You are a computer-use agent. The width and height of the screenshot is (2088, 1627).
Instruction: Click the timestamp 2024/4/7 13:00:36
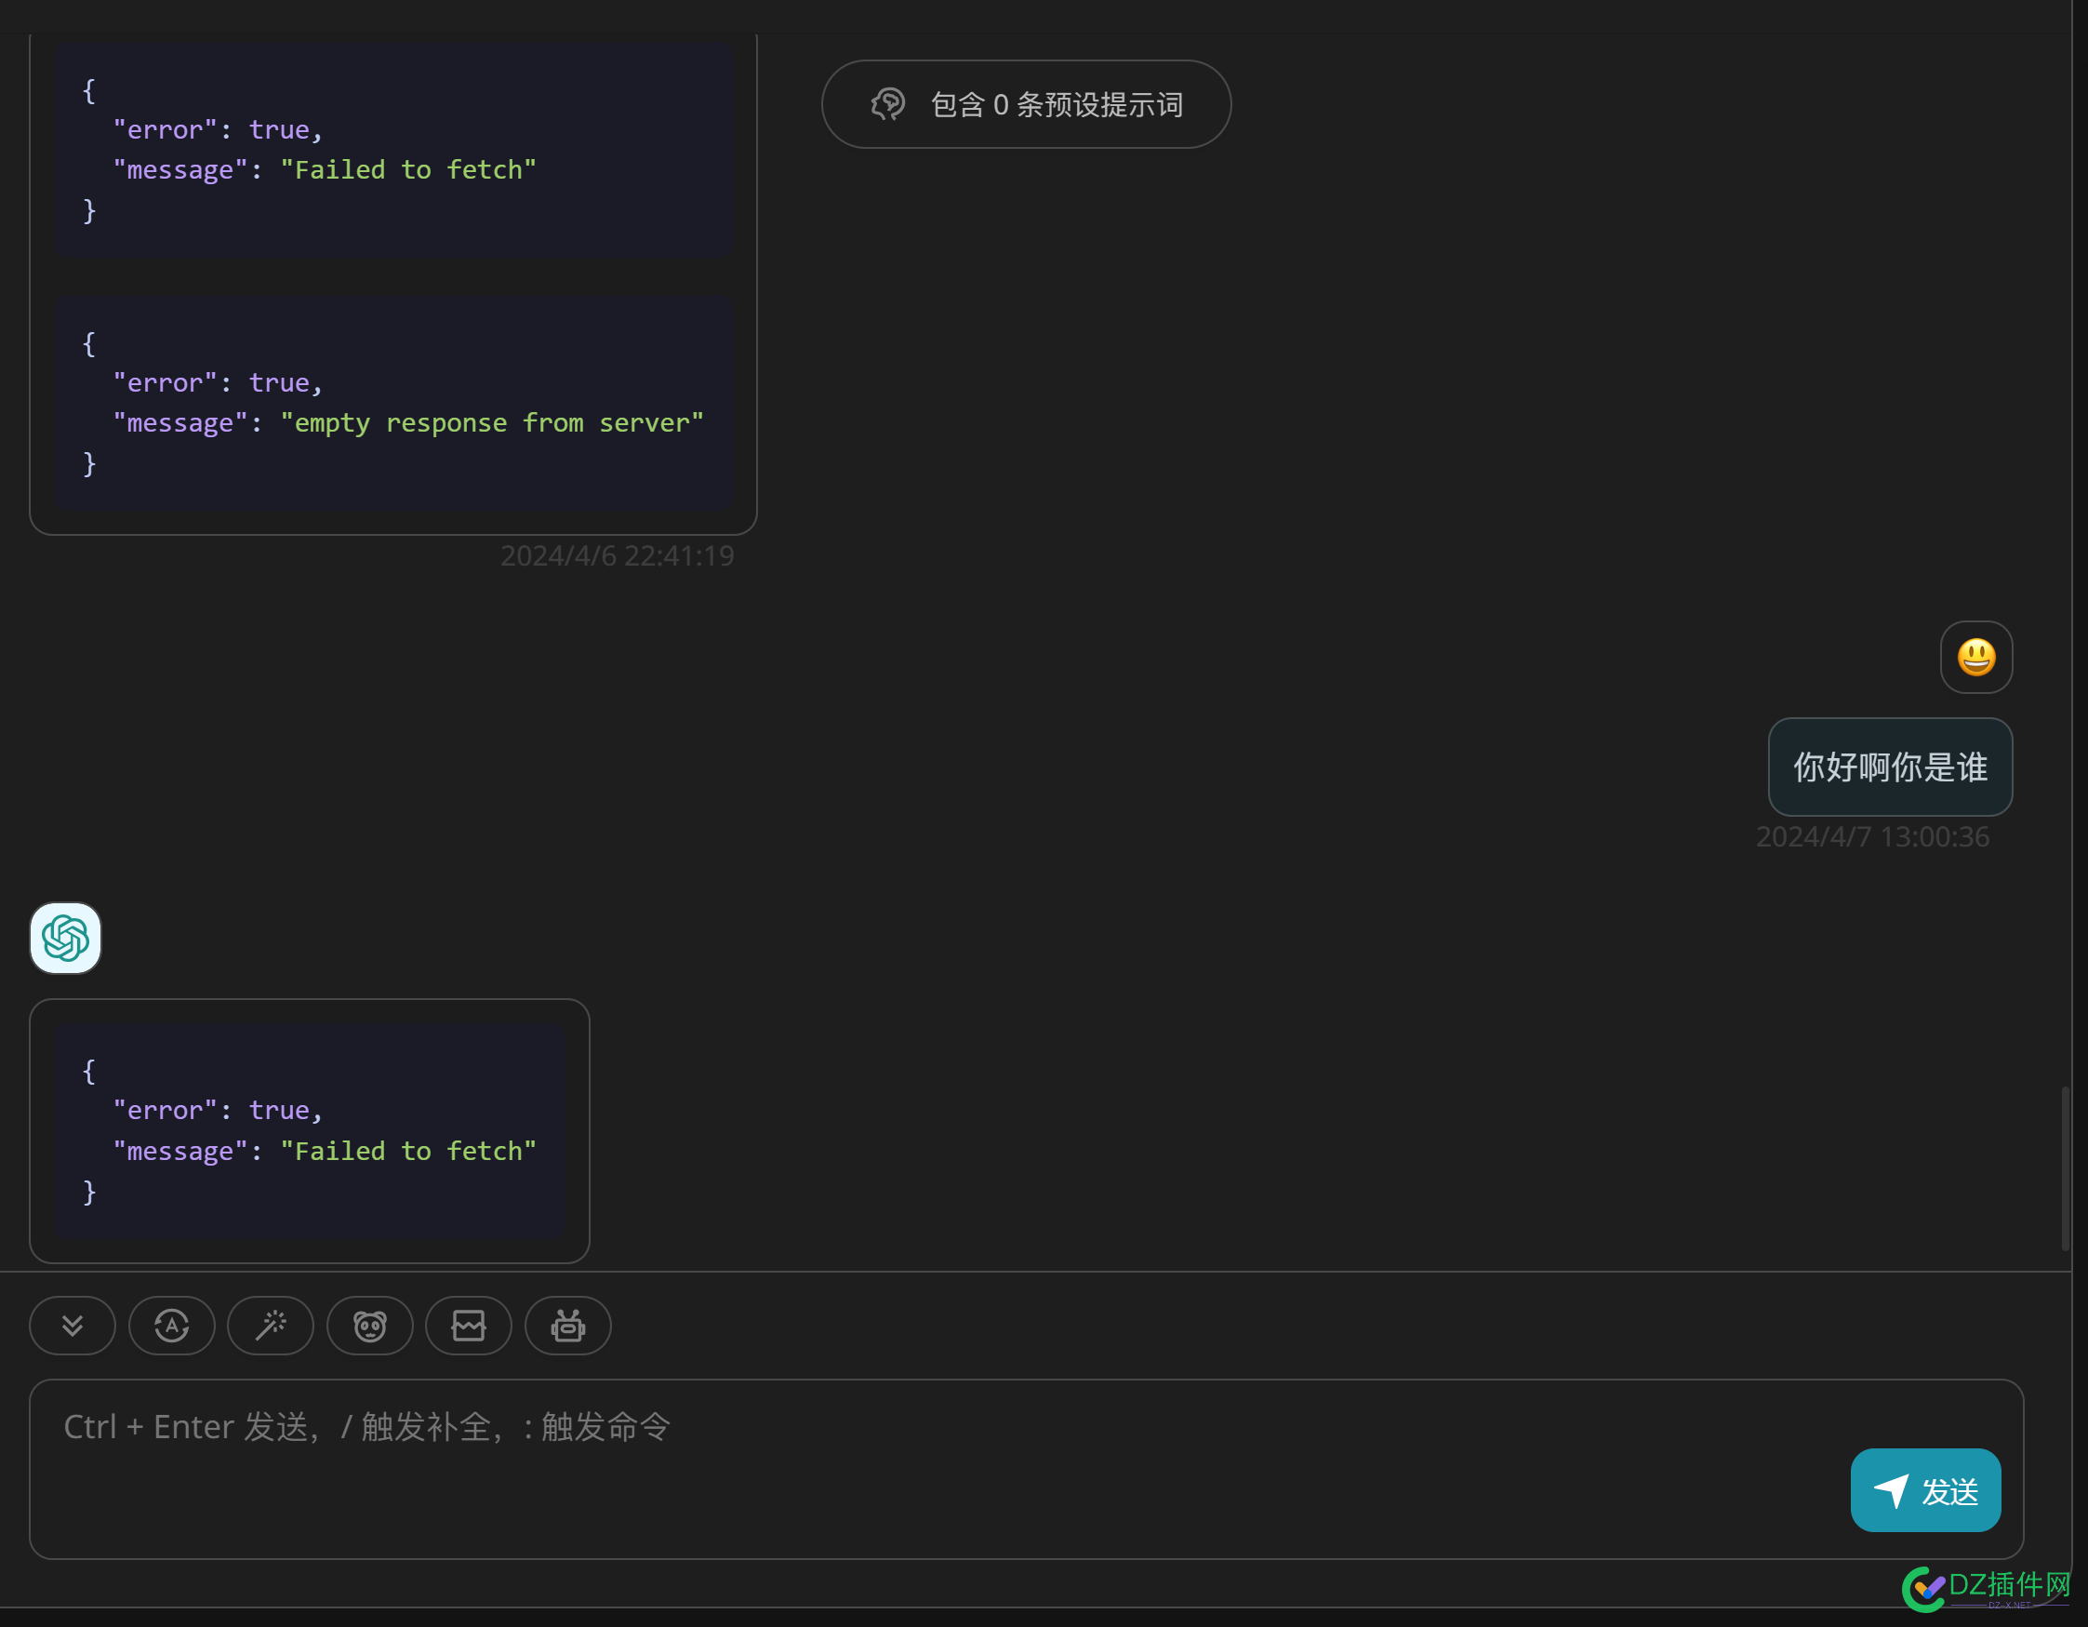1872,837
